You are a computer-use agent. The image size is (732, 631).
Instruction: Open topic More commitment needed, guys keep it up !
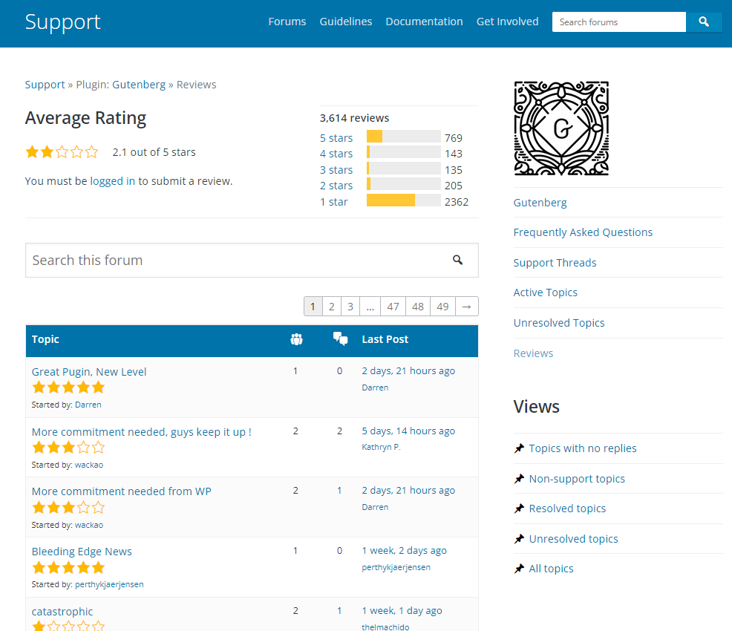(x=142, y=432)
